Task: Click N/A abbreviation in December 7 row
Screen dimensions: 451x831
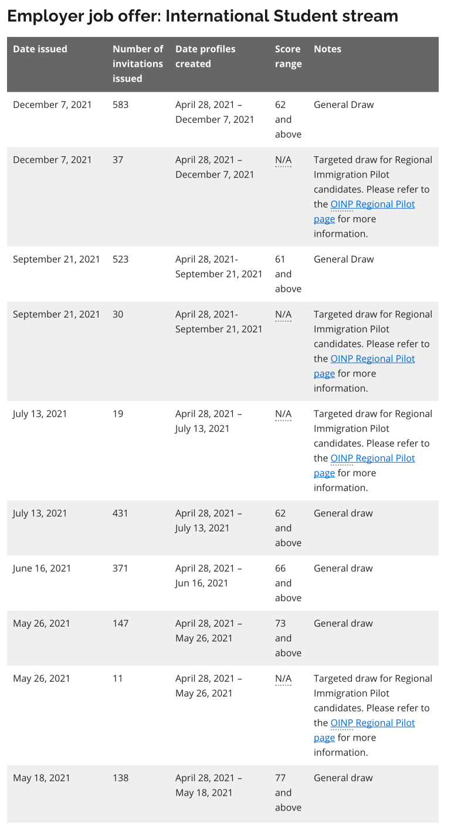Action: (283, 160)
